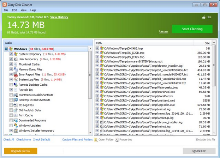Viewport: 220px width, 158px height.
Task: Sort files by Path column header
Action: pyautogui.click(x=144, y=43)
